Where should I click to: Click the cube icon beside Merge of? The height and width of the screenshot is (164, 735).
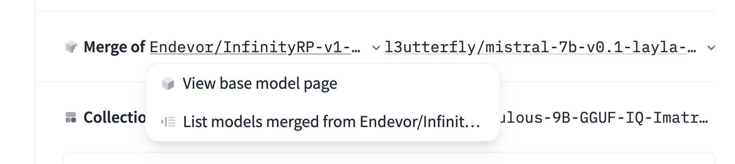tap(71, 47)
